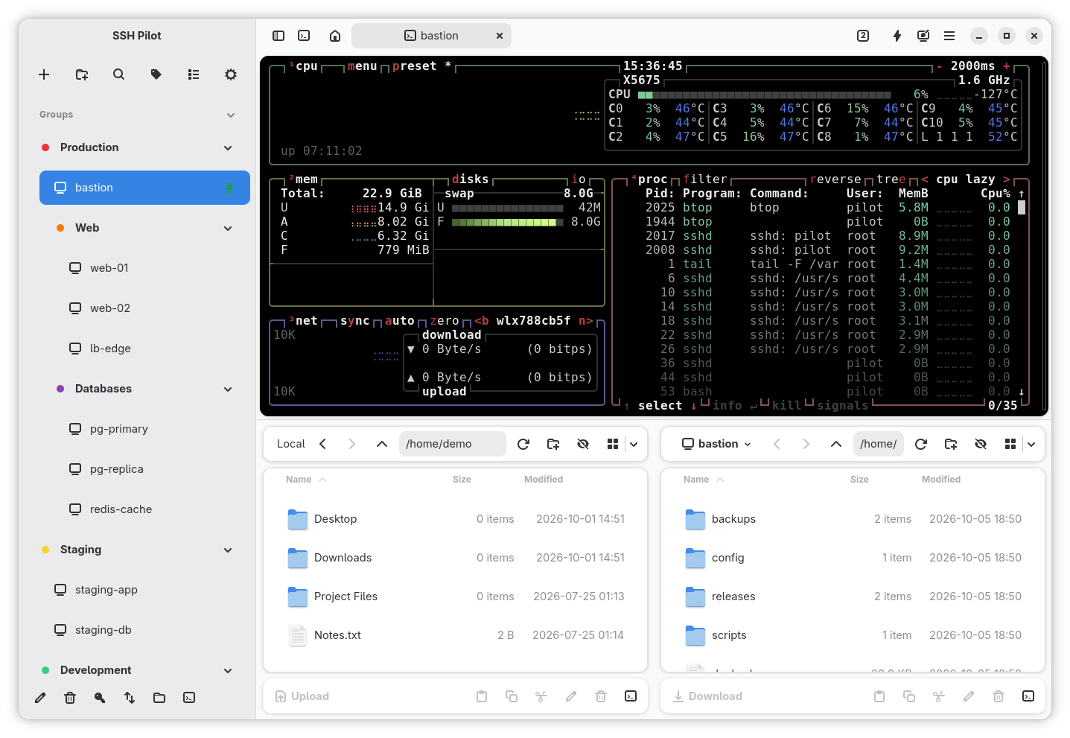Open the port forwarding arrows icon in the sidebar
This screenshot has width=1070, height=738.
(x=130, y=698)
